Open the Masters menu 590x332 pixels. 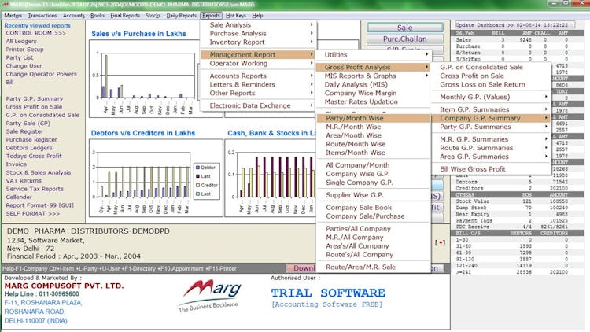click(x=13, y=16)
